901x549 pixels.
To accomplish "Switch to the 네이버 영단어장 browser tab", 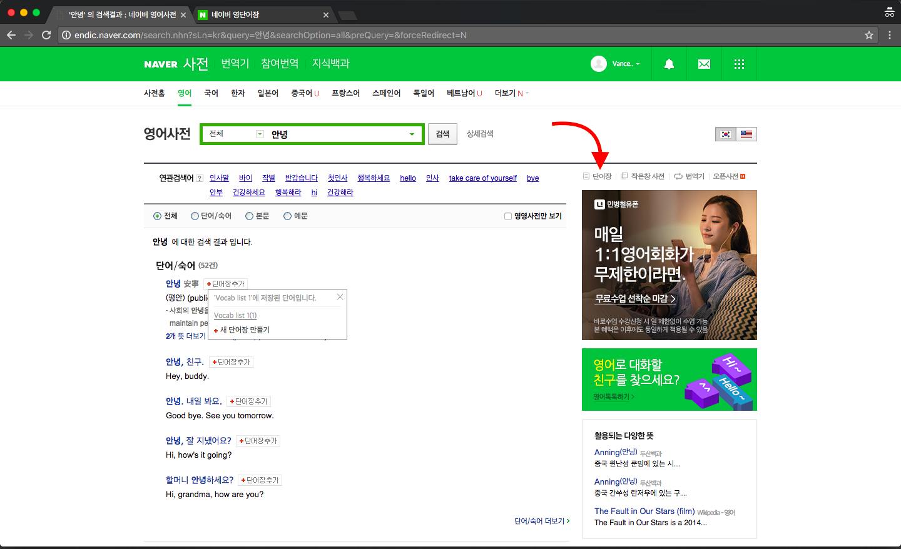I will click(263, 14).
